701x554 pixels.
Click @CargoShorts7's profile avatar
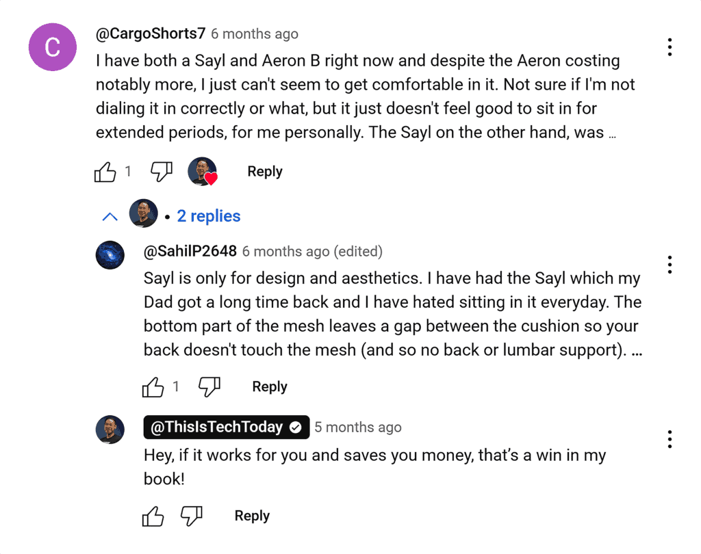pyautogui.click(x=52, y=47)
